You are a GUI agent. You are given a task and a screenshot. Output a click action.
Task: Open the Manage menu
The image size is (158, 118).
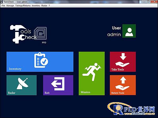[10, 6]
